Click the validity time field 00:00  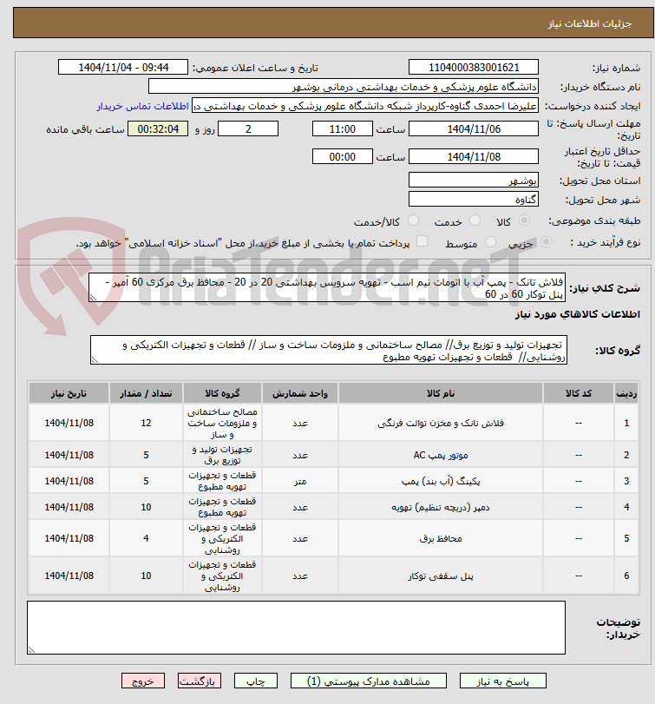[343, 157]
